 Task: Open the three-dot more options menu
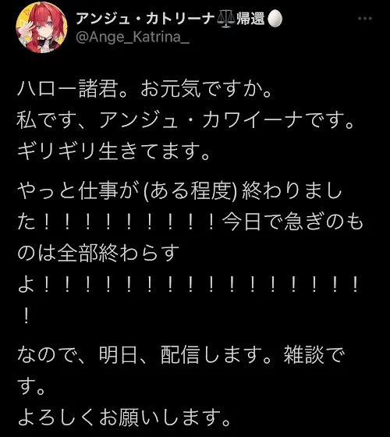click(x=365, y=19)
